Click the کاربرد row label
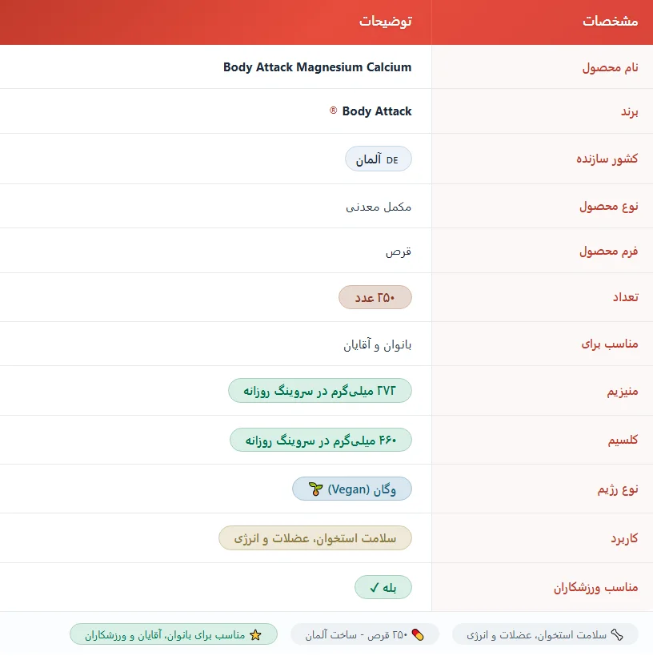653x656 pixels. click(x=624, y=538)
